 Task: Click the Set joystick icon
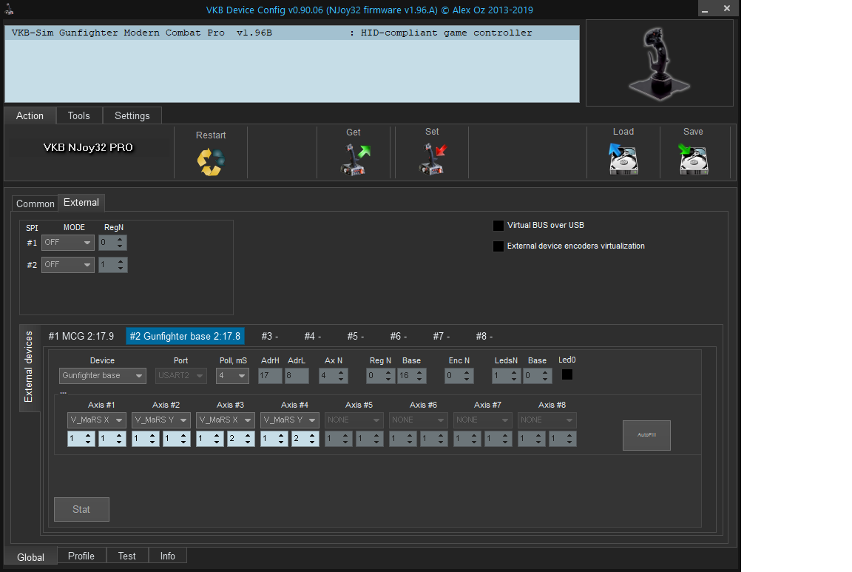[x=433, y=159]
